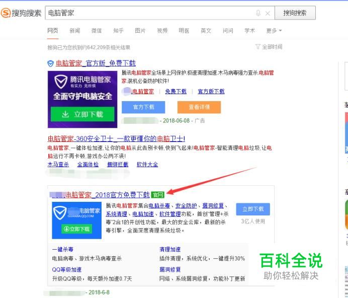Open the 软件管理 inline link
The width and height of the screenshot is (348, 298).
(x=170, y=214)
